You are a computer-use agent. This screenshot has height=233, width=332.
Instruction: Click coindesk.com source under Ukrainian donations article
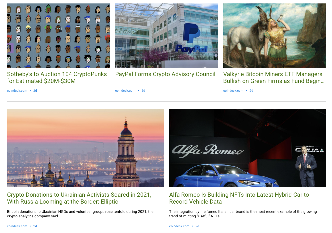click(17, 226)
